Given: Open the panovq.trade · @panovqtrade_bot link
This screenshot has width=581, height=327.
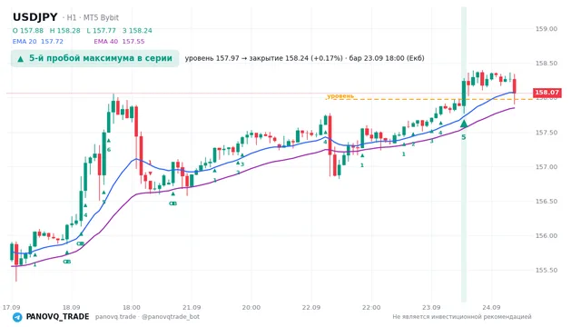Looking at the screenshot, I should pos(147,317).
